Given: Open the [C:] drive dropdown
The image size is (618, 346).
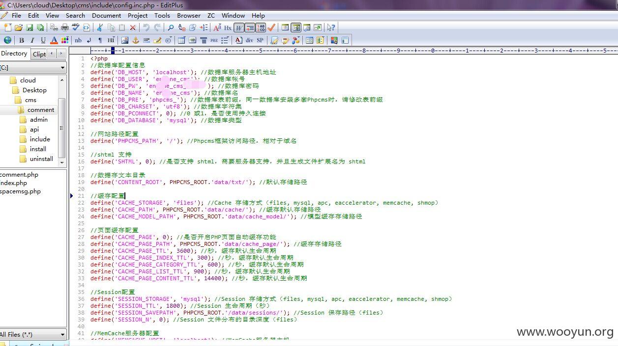Looking at the screenshot, I should pyautogui.click(x=32, y=68).
